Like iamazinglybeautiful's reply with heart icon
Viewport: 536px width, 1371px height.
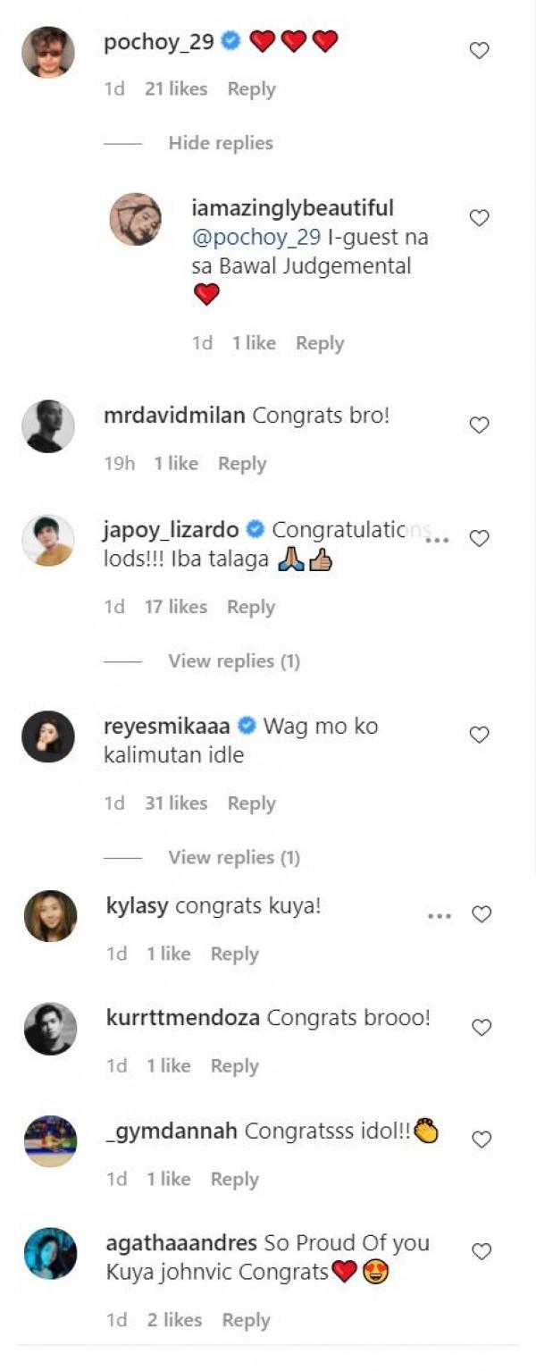pyautogui.click(x=480, y=218)
